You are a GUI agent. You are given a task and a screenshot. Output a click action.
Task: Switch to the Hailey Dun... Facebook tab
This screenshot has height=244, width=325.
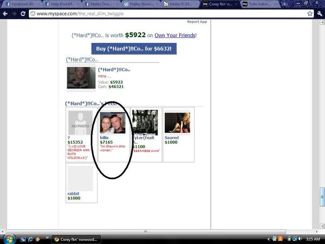click(x=101, y=4)
